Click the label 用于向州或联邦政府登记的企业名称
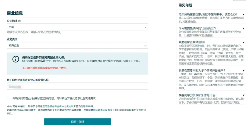 coord(28,80)
